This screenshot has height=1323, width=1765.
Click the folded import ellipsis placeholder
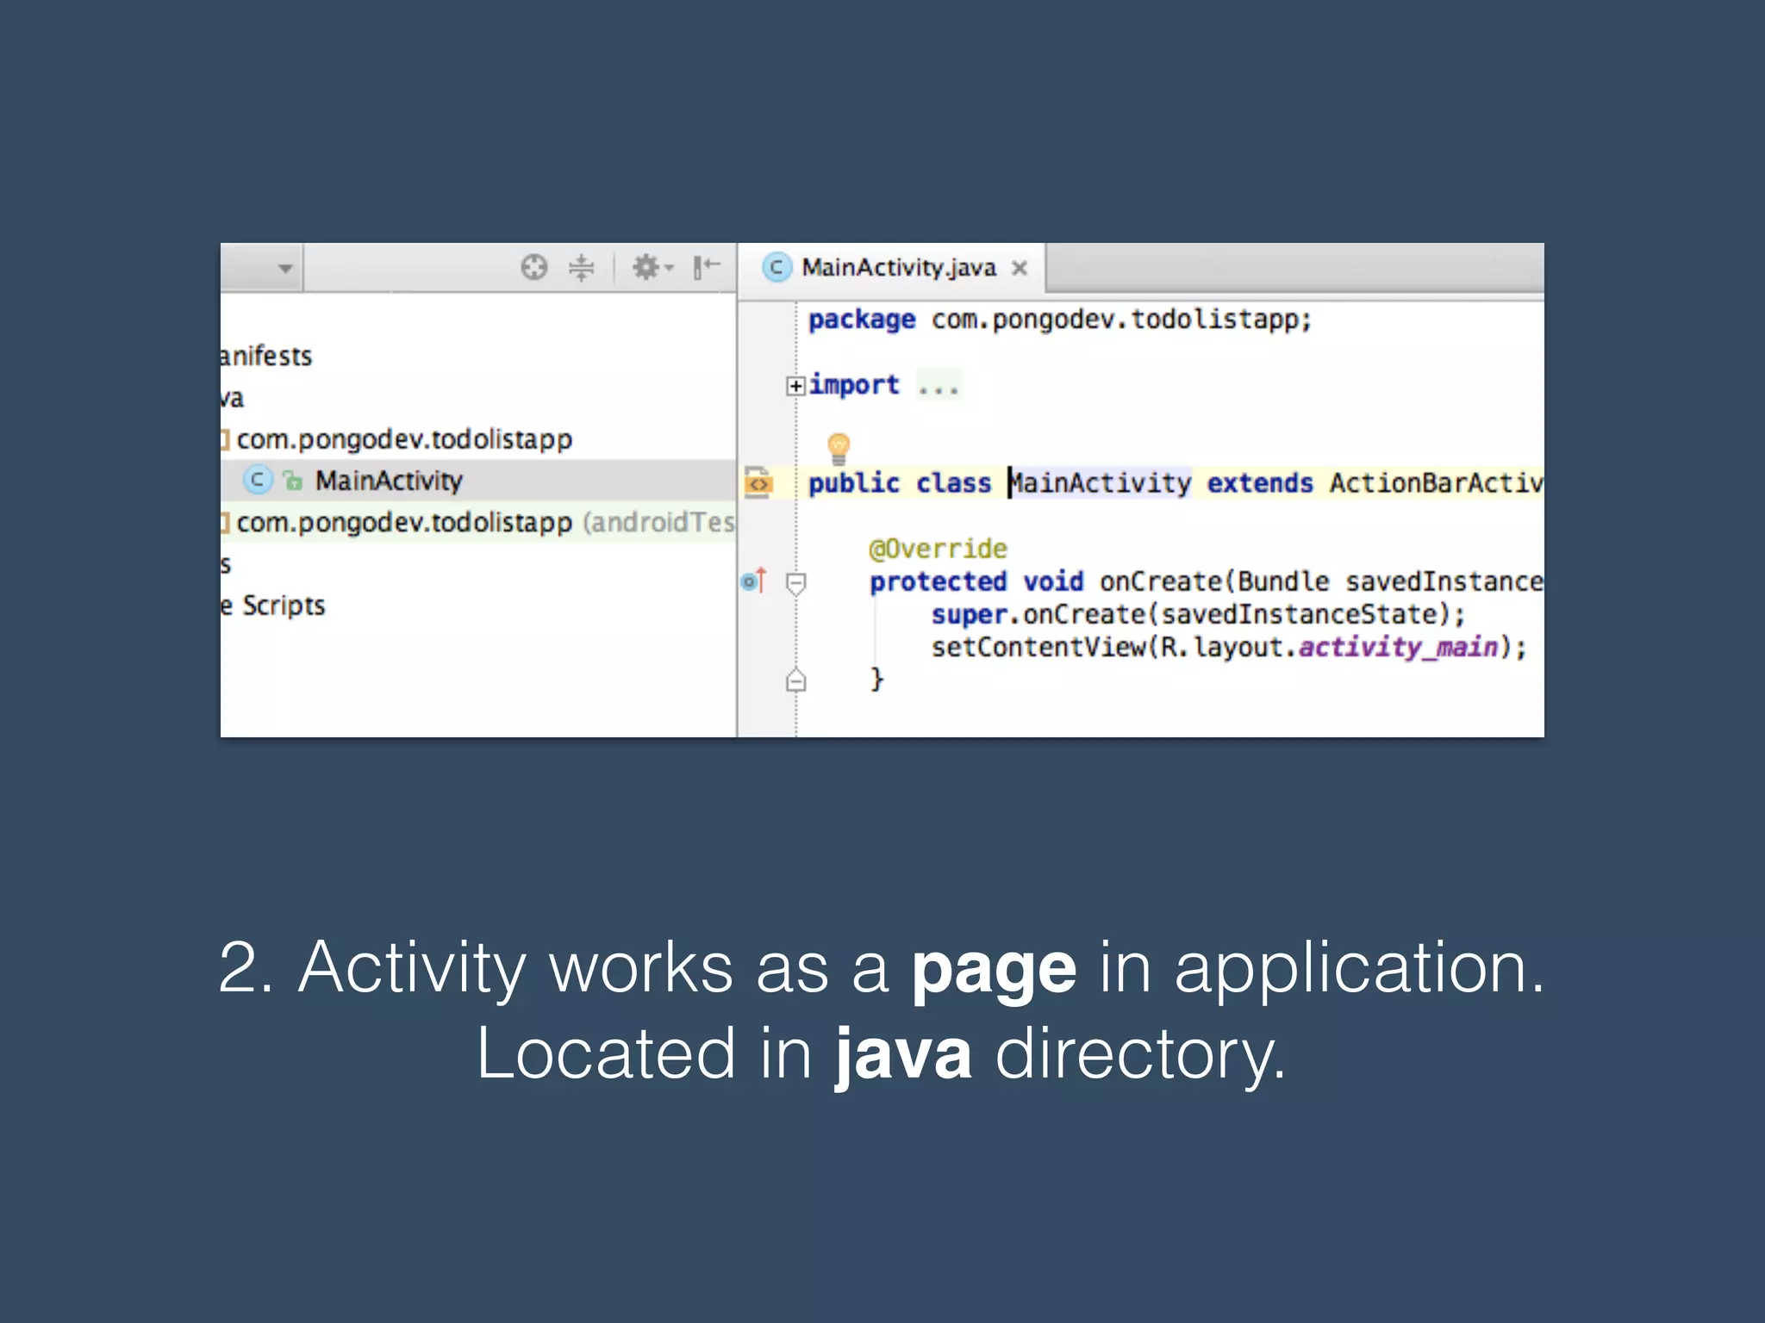coord(938,385)
